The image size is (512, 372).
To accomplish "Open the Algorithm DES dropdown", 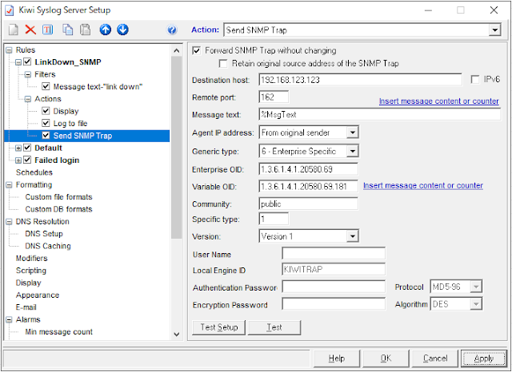I will 476,304.
